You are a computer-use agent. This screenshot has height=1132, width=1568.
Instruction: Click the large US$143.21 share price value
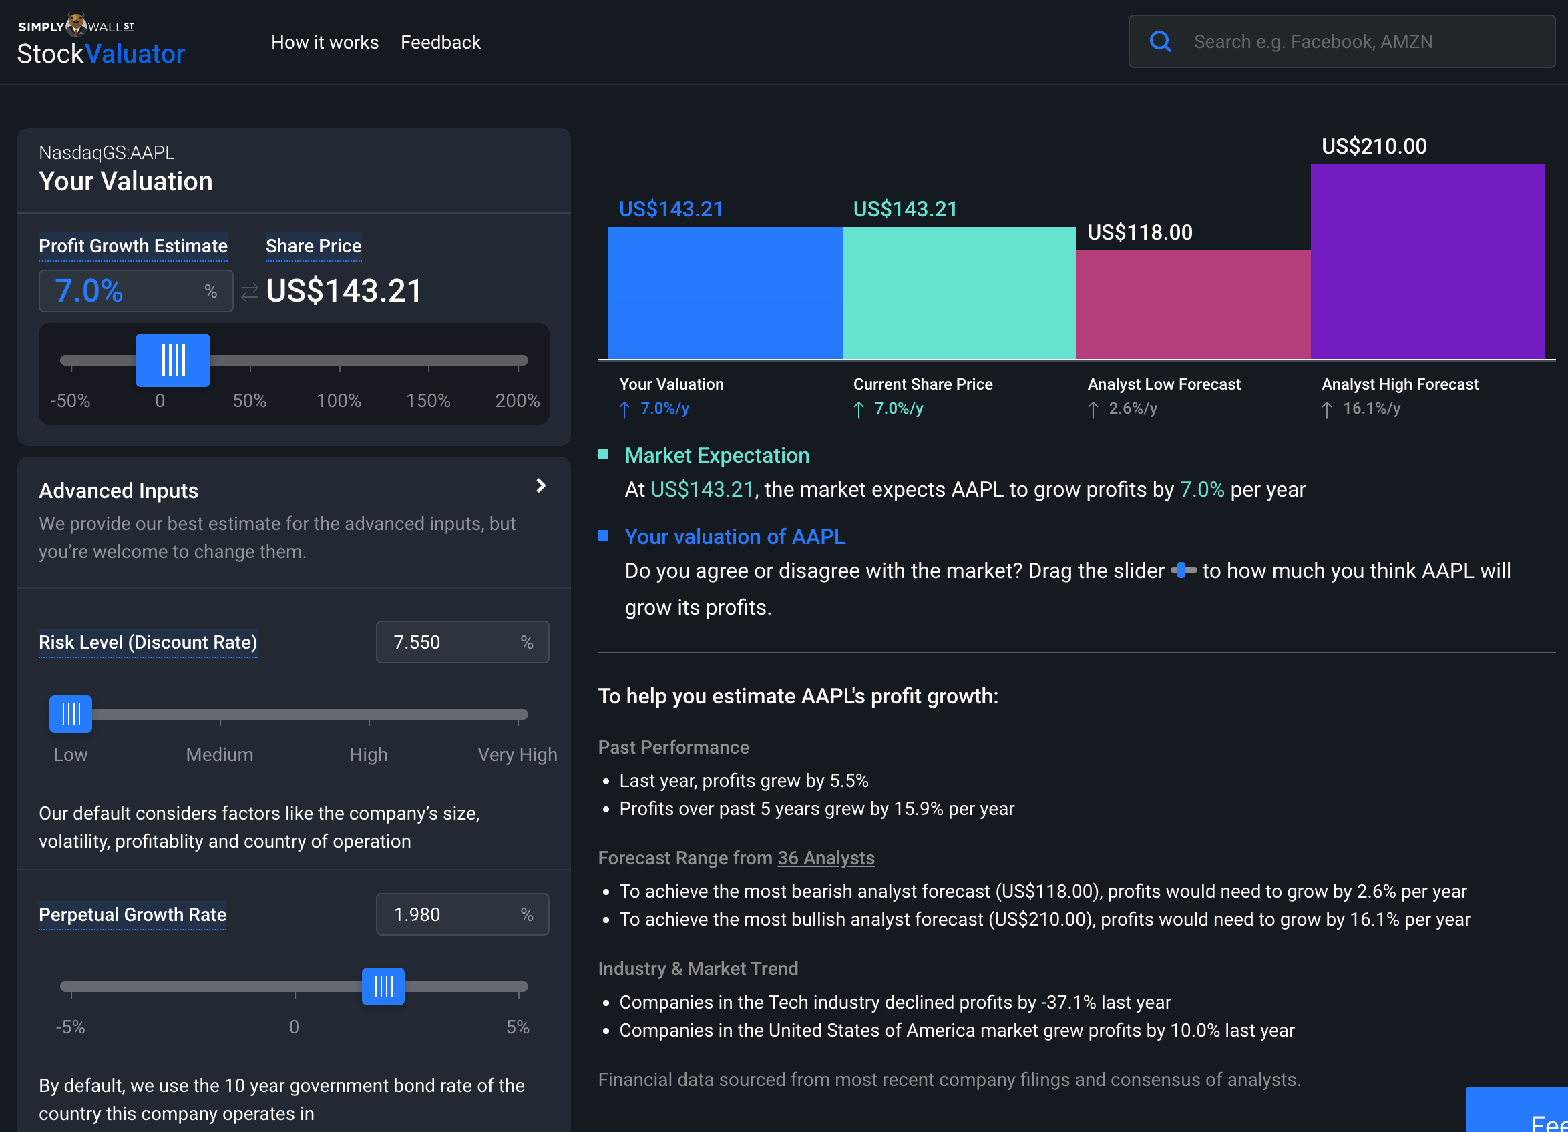click(x=344, y=290)
